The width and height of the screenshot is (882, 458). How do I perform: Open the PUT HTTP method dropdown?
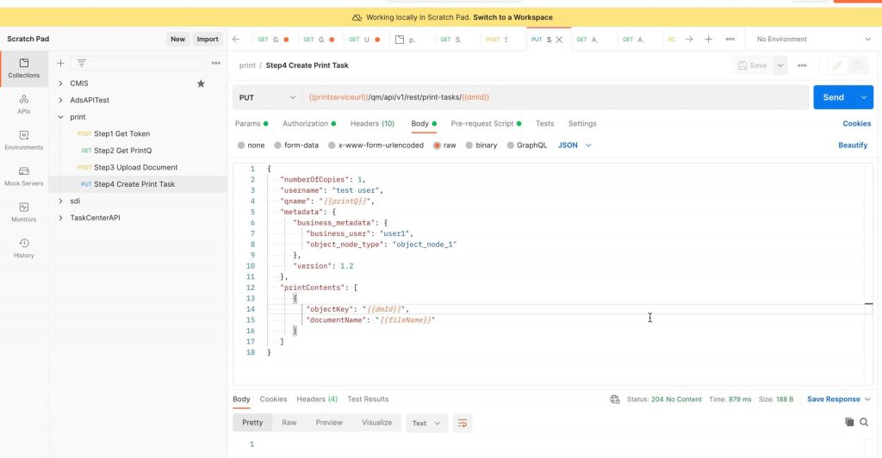[x=267, y=97]
